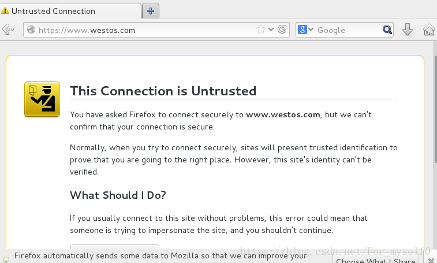
Task: Click the This Connection is Untrusted heading
Action: tap(163, 91)
